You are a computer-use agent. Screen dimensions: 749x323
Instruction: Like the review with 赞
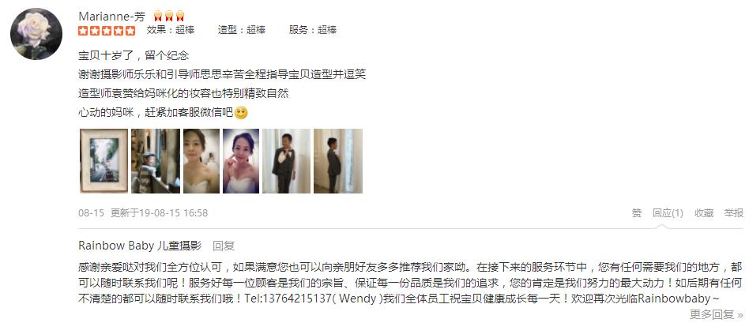tap(637, 213)
